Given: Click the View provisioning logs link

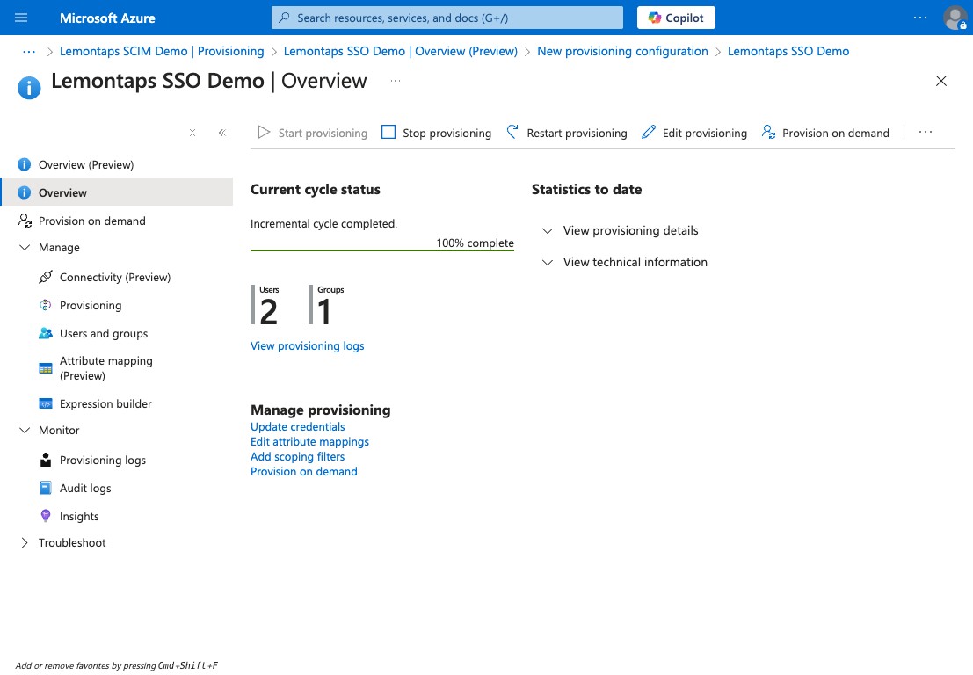Looking at the screenshot, I should 307,346.
